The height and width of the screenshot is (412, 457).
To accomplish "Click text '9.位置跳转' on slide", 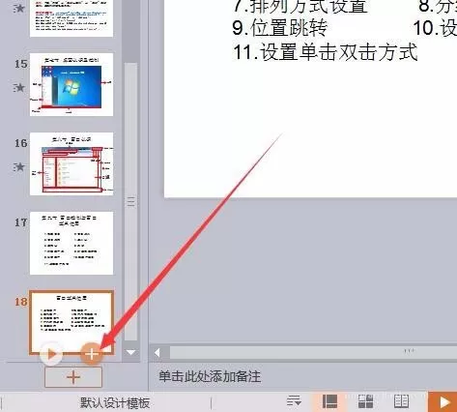I will coord(280,28).
